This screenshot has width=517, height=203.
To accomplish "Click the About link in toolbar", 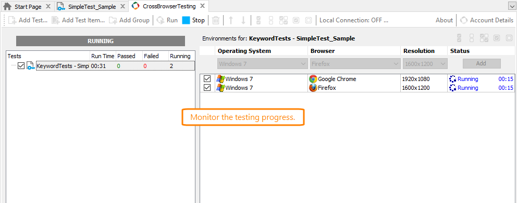I will pos(444,20).
